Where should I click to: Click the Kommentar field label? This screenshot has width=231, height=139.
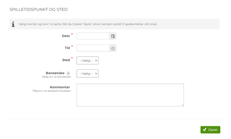[x=60, y=87]
